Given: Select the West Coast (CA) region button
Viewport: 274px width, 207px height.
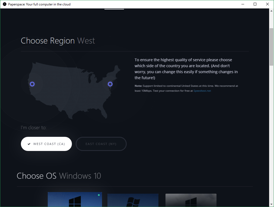Looking at the screenshot, I should [46, 144].
